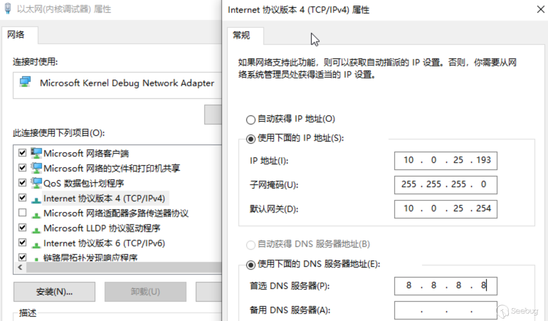Viewport: 548px width, 321px height.
Task: Click the Kernel Debug Network Adapter icon
Action: click(x=25, y=82)
